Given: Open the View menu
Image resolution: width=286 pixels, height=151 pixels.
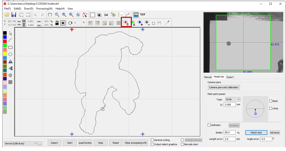Looking at the screenshot, I should pyautogui.click(x=70, y=8).
